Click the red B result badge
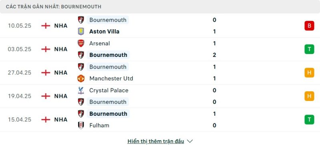 tap(309, 26)
